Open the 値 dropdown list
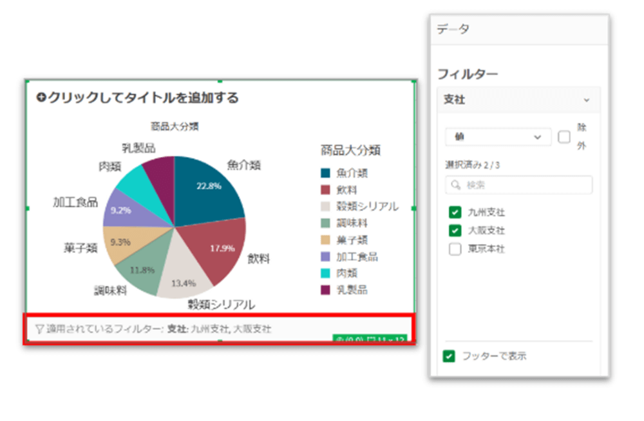The image size is (644, 421). pyautogui.click(x=498, y=137)
